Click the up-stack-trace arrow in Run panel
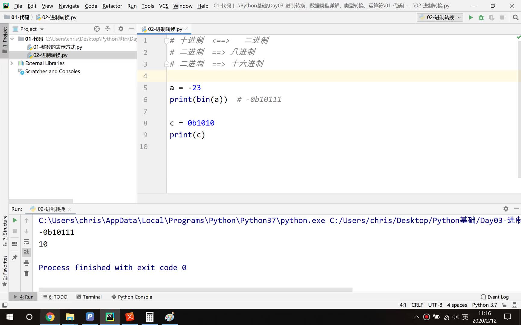This screenshot has height=325, width=521. point(27,221)
